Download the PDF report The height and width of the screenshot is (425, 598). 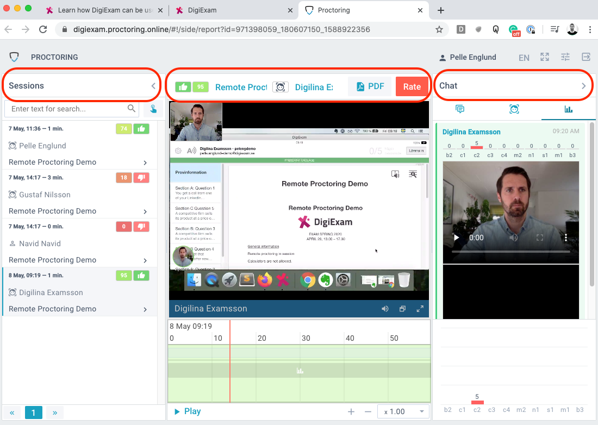[370, 86]
